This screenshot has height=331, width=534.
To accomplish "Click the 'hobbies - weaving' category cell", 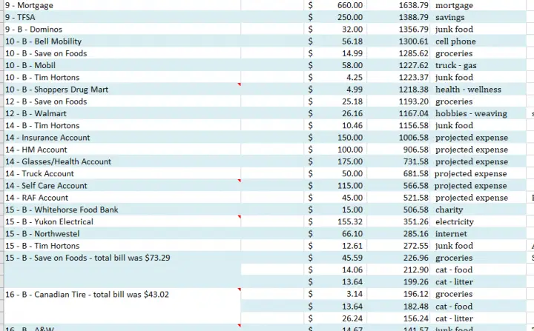I will tap(478, 113).
